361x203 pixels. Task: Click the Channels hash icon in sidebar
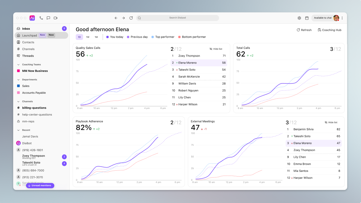[18, 49]
